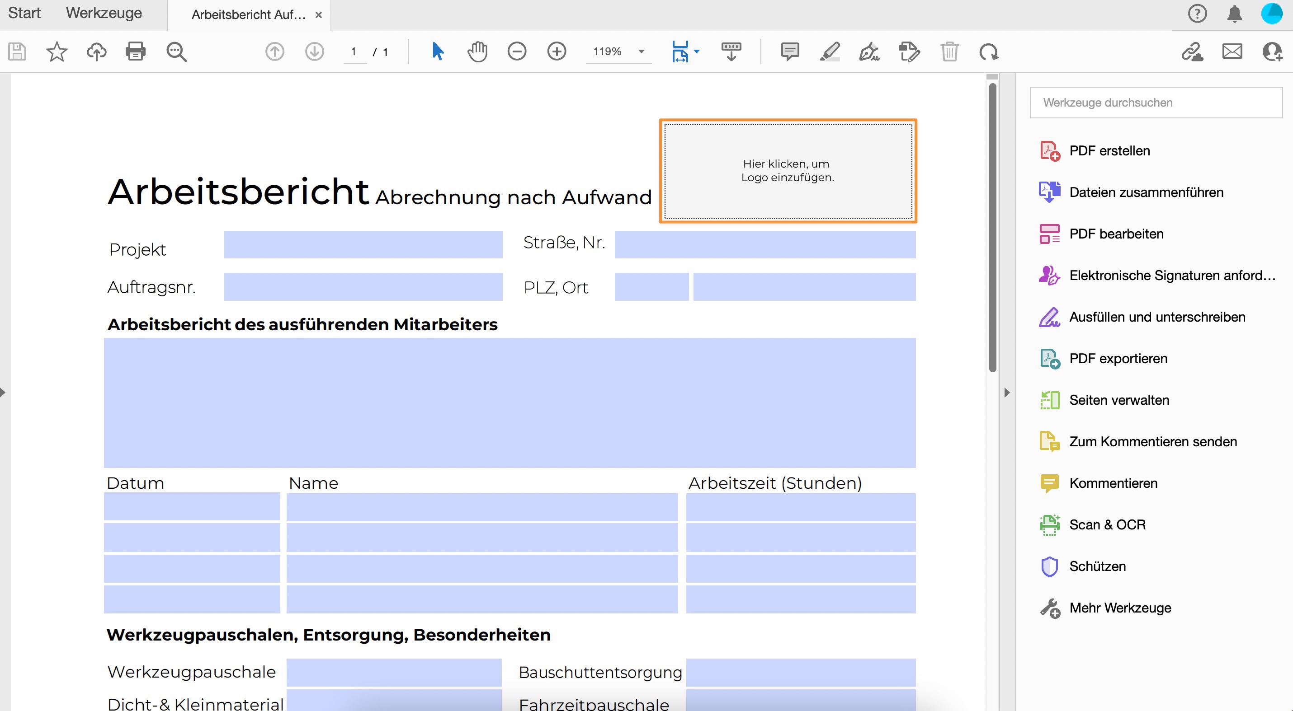The image size is (1293, 711).
Task: Select the highlighter tool
Action: pyautogui.click(x=829, y=51)
